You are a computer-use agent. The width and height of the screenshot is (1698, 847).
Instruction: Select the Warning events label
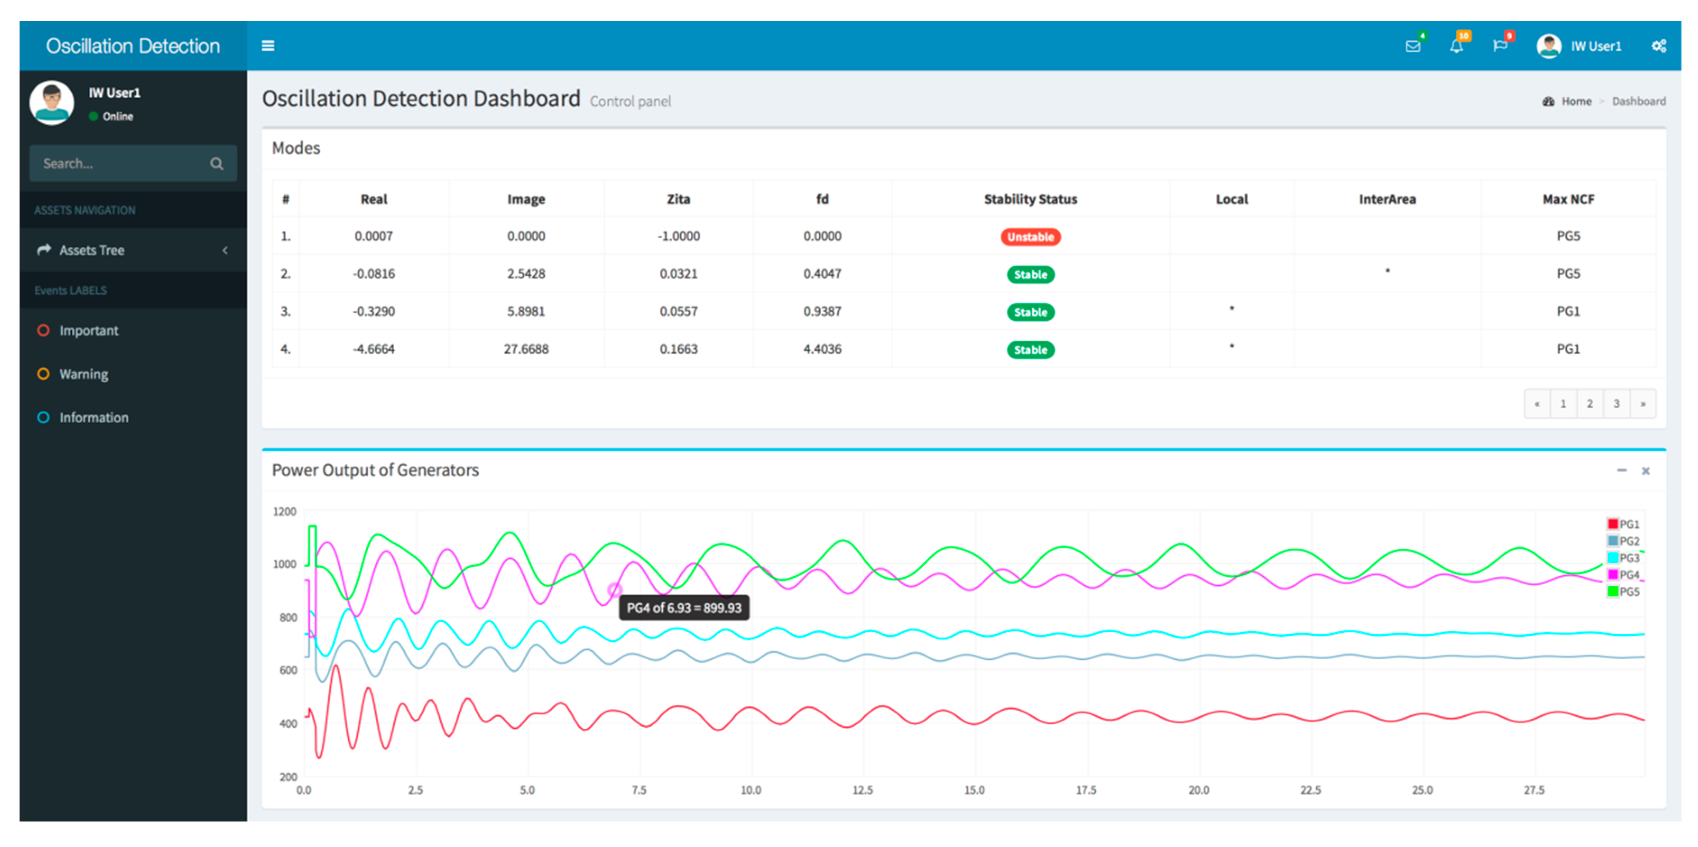pyautogui.click(x=84, y=374)
